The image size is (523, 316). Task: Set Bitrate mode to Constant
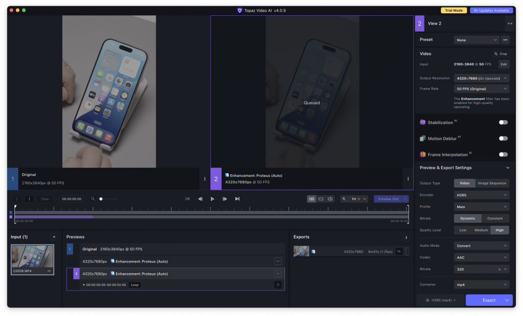(x=494, y=218)
